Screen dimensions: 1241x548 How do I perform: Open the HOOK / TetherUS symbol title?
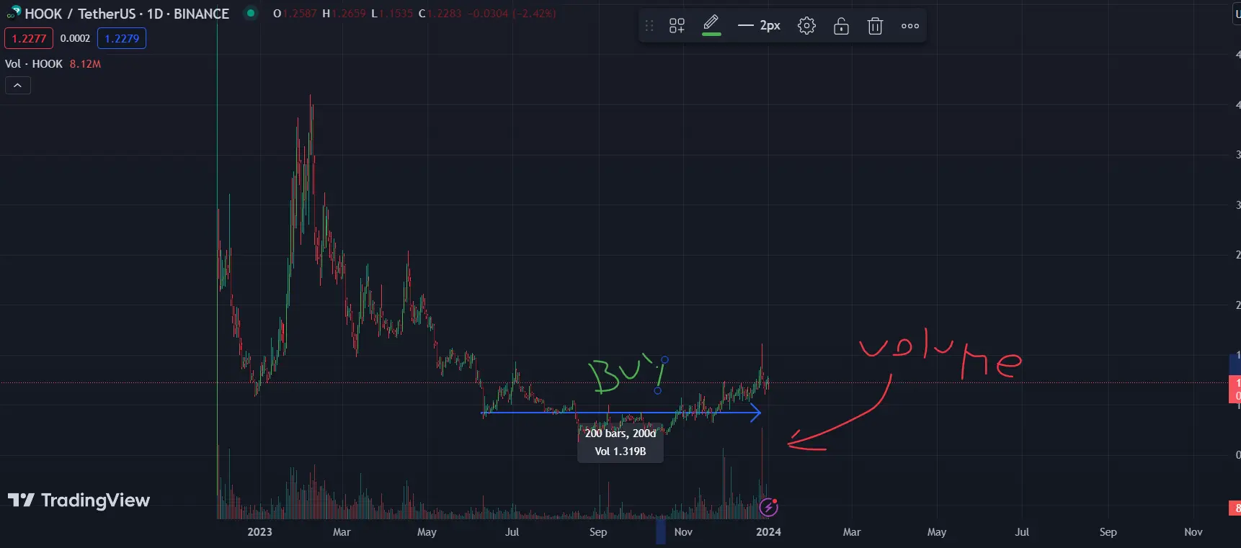pos(80,14)
